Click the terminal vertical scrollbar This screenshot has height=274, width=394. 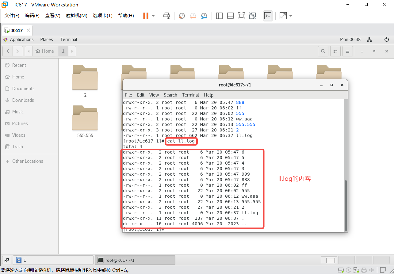346,205
